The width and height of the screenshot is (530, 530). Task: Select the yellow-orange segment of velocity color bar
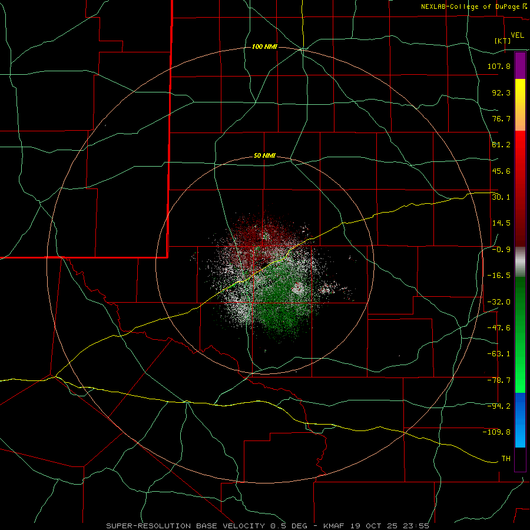tap(520, 105)
